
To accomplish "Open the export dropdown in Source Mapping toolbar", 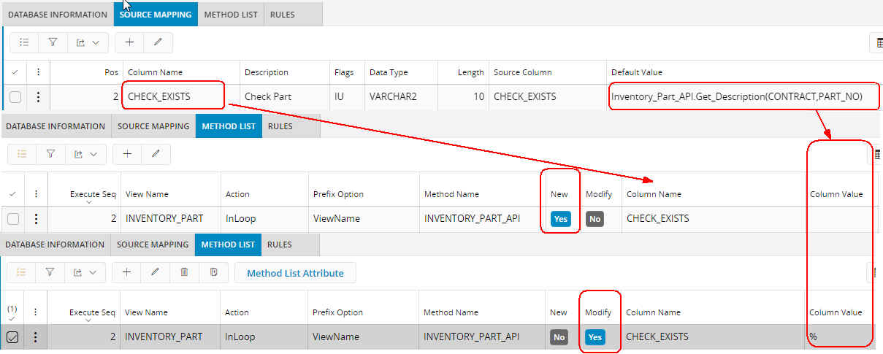I will 88,43.
